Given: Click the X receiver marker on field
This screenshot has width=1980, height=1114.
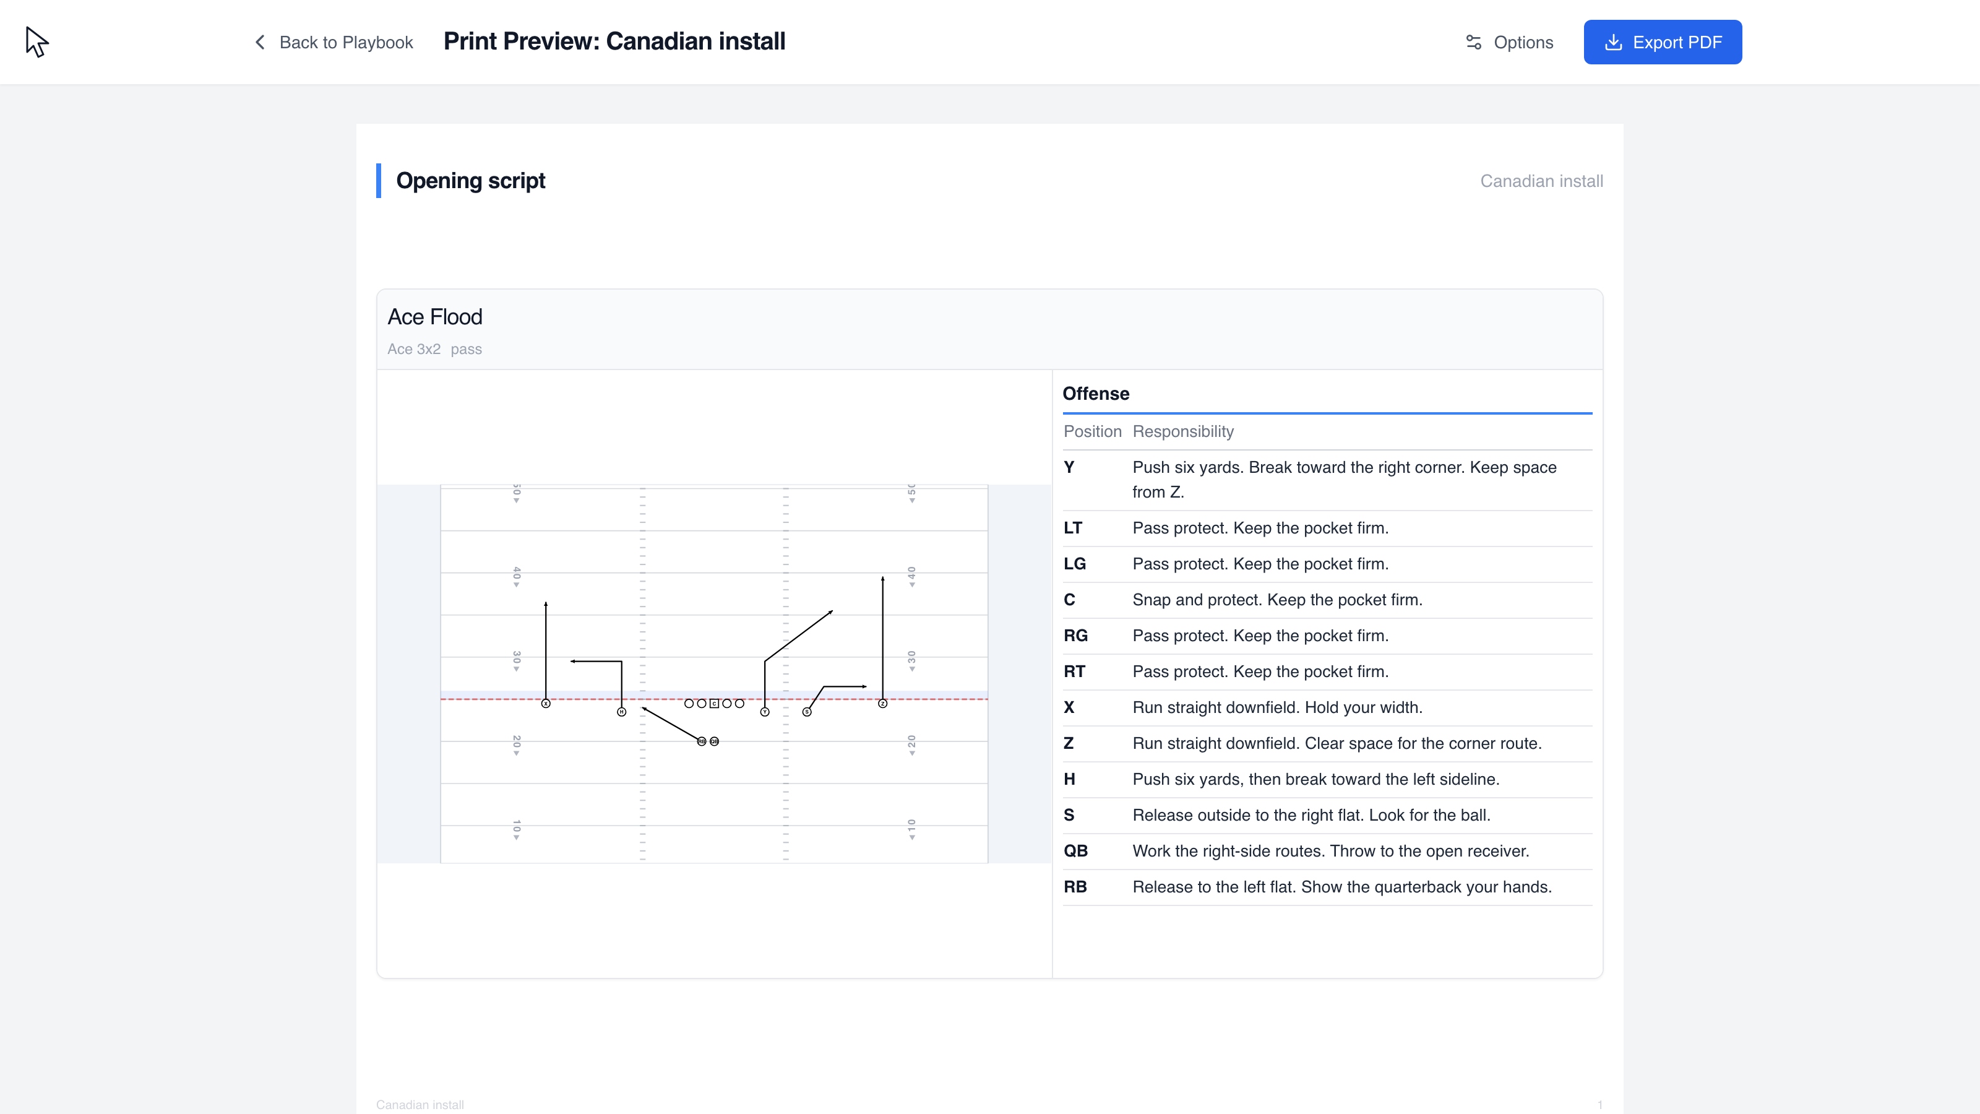Looking at the screenshot, I should (x=546, y=704).
